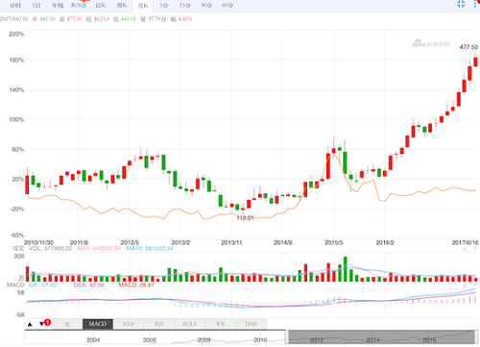Switch the indicator to BOLL
The height and width of the screenshot is (347, 480).
pyautogui.click(x=189, y=324)
